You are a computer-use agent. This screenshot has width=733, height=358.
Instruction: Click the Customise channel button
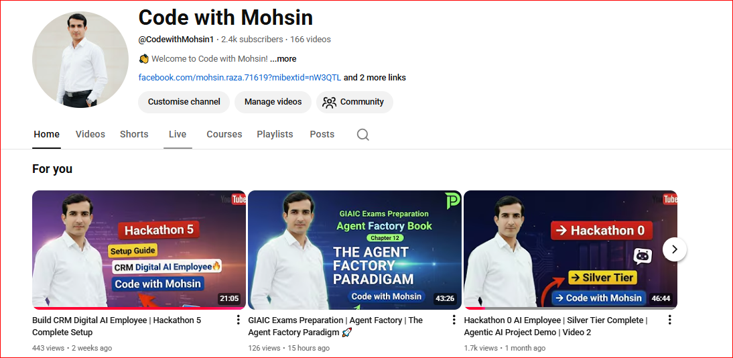[184, 102]
